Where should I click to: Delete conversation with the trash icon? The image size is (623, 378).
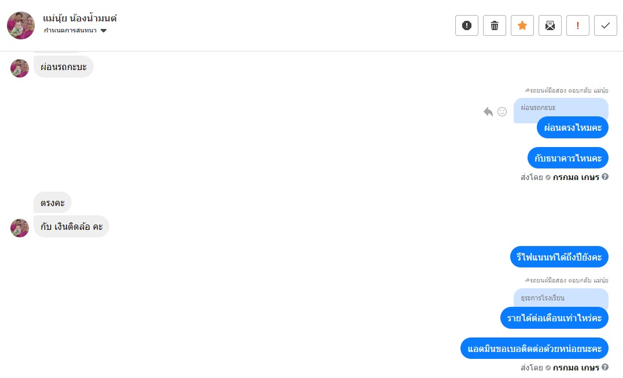pyautogui.click(x=495, y=25)
